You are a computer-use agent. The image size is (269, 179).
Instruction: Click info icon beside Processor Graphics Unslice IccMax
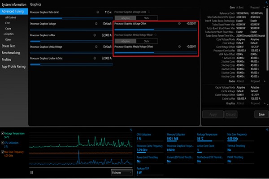[95, 58]
